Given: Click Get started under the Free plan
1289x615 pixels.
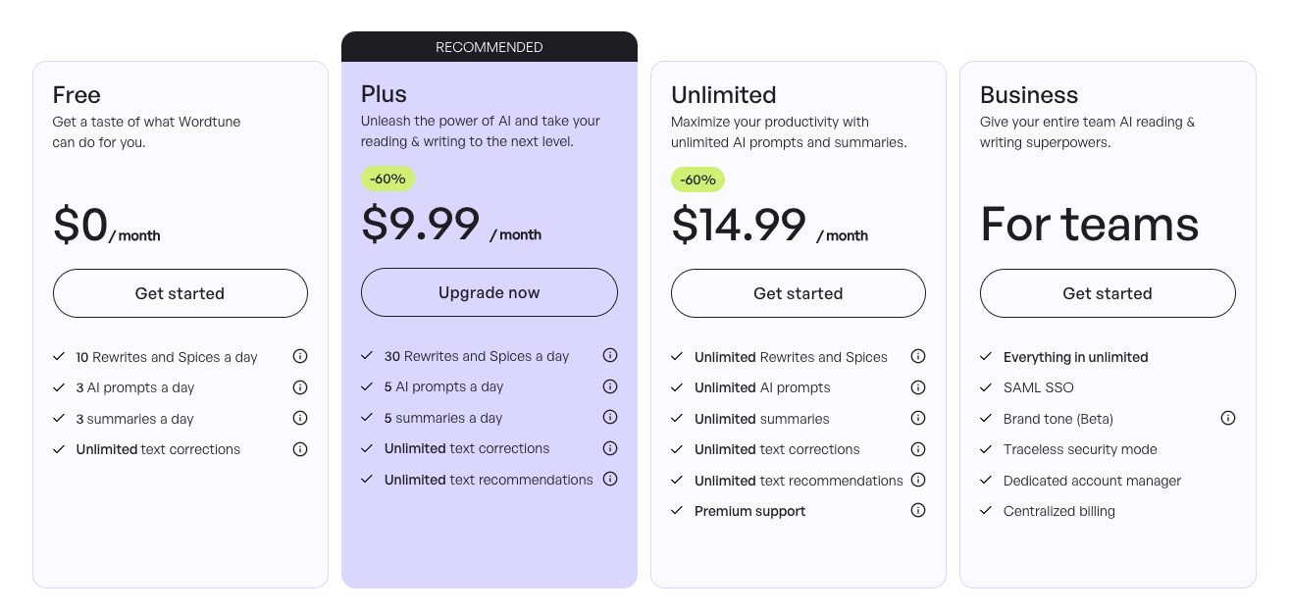Looking at the screenshot, I should [x=180, y=293].
